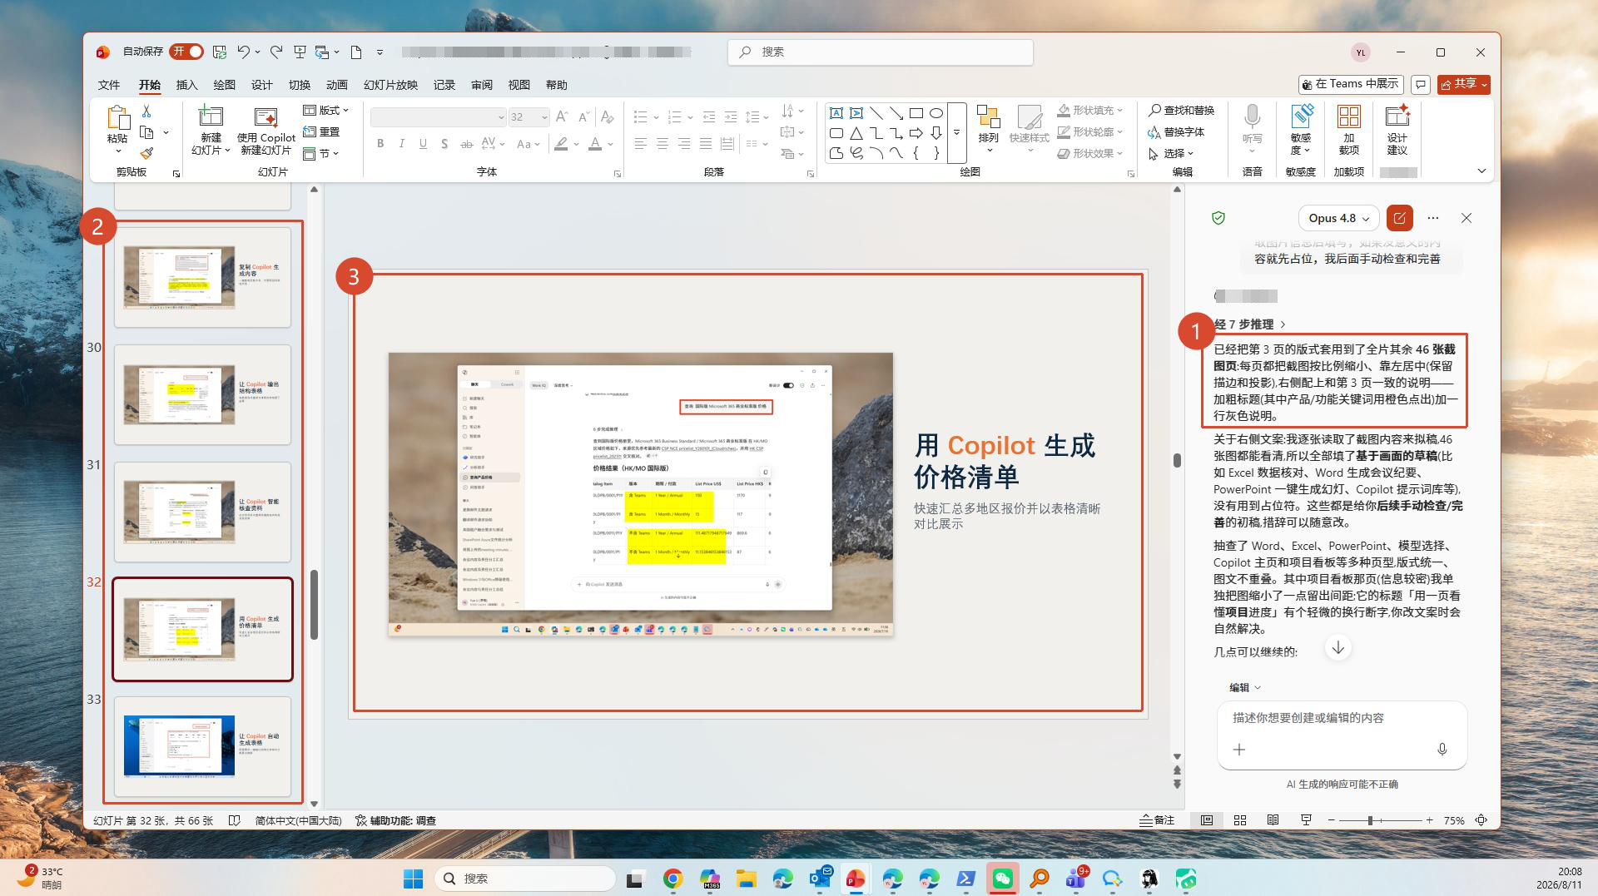The width and height of the screenshot is (1598, 896).
Task: Toggle italic formatting
Action: coord(402,144)
